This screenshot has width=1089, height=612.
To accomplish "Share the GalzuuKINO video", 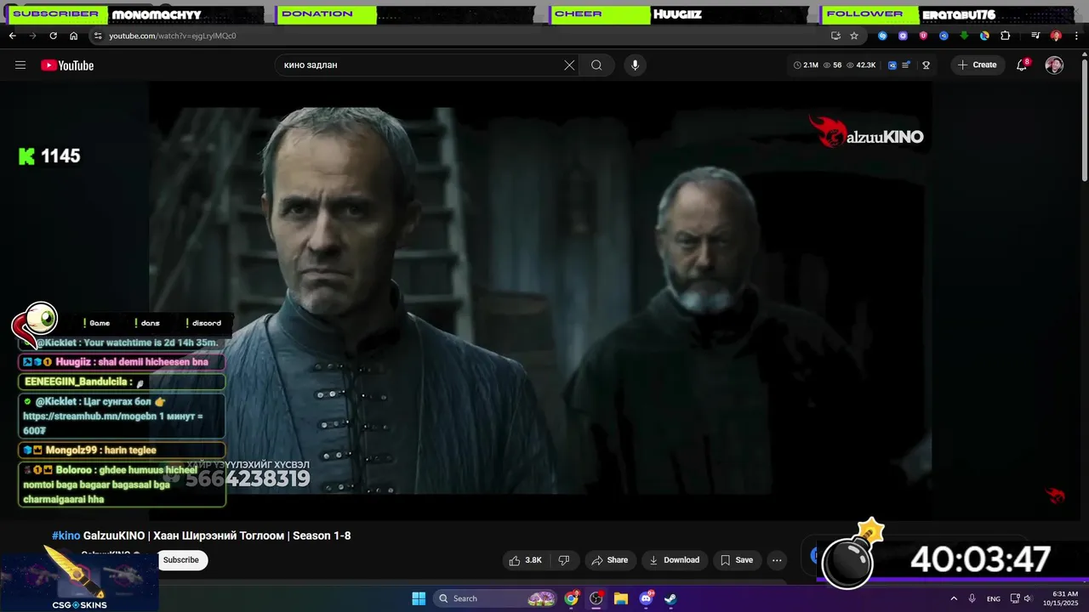I will pos(609,560).
